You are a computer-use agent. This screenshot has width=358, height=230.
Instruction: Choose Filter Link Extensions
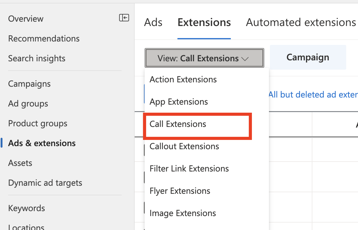pos(189,169)
